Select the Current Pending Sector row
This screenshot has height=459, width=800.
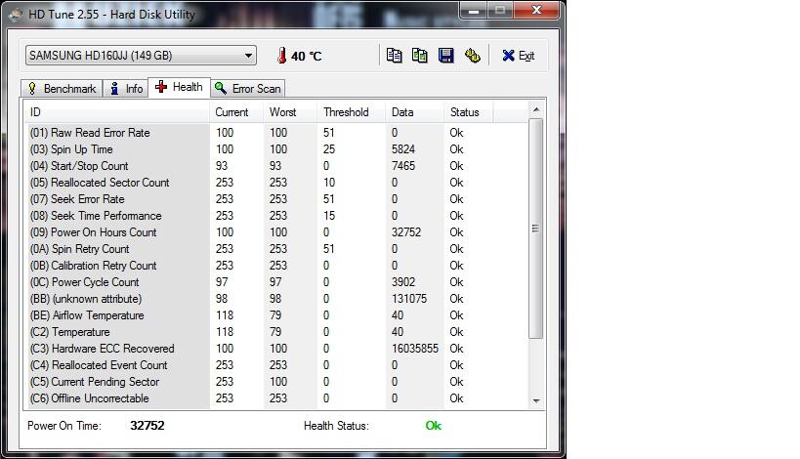coord(275,382)
